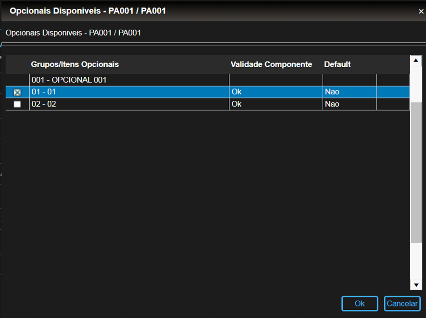Close the Opcionais Disponiveis dialog
The width and height of the screenshot is (426, 318).
421,11
